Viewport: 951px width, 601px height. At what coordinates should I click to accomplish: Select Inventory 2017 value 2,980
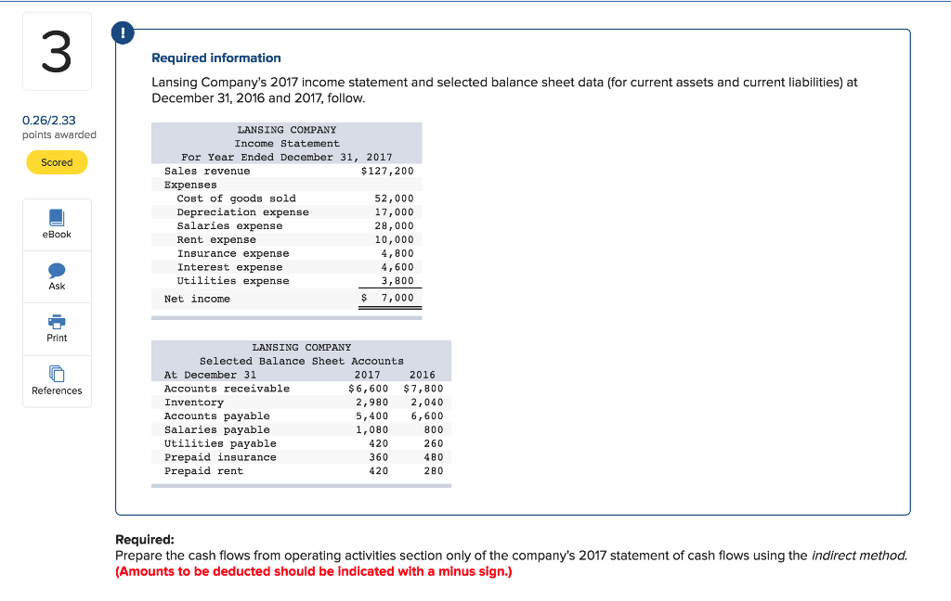(x=371, y=403)
